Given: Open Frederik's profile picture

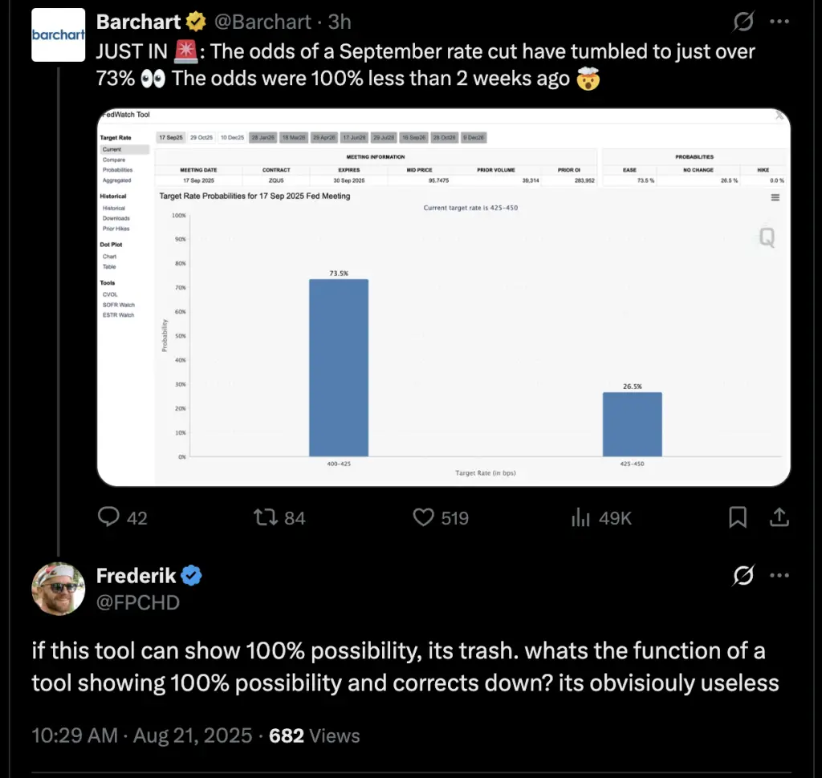Looking at the screenshot, I should (58, 589).
